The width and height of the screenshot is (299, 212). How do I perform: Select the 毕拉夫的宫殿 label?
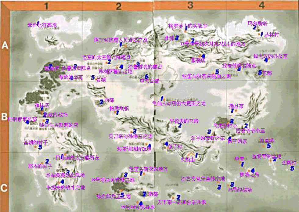pos(184,121)
